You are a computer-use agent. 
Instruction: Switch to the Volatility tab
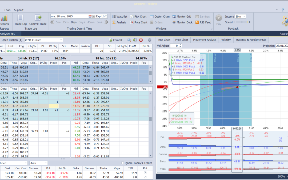(226, 40)
